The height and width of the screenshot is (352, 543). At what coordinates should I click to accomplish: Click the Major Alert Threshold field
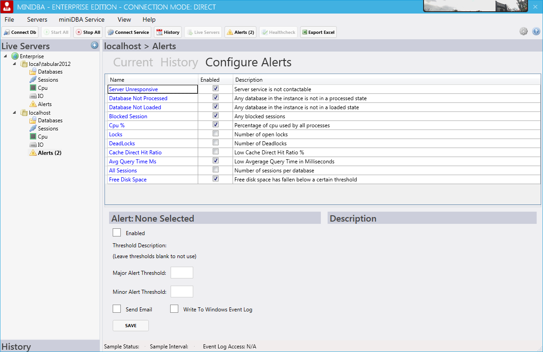click(182, 273)
